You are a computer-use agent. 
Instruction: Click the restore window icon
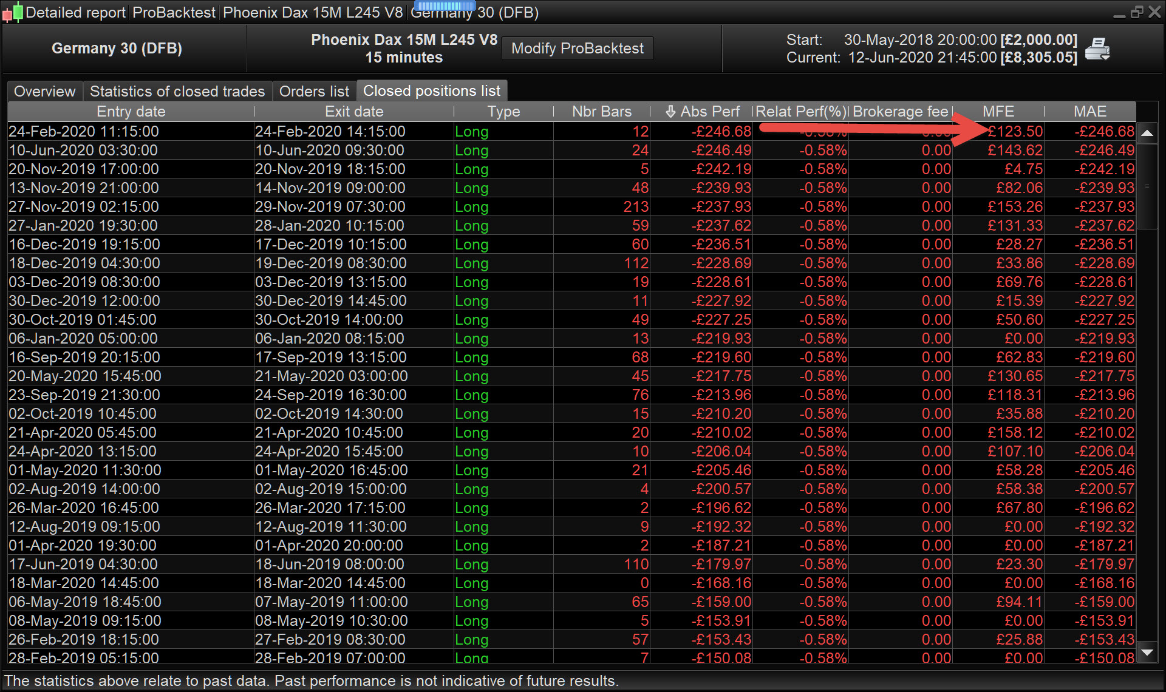point(1136,12)
